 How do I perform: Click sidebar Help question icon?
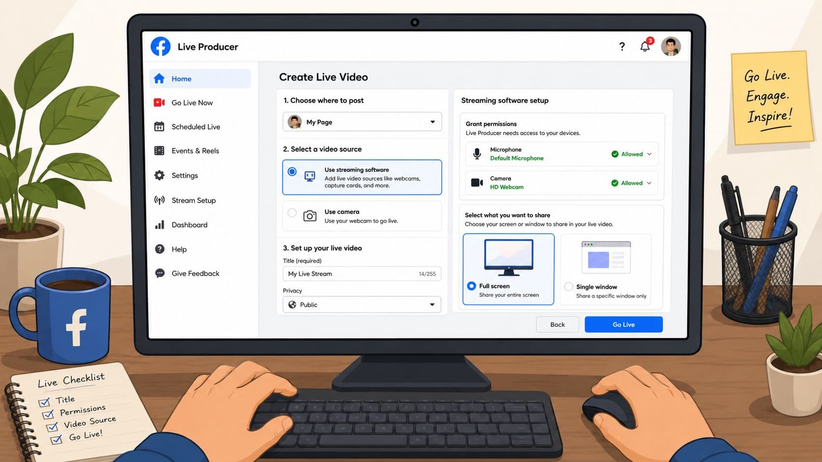pos(160,249)
